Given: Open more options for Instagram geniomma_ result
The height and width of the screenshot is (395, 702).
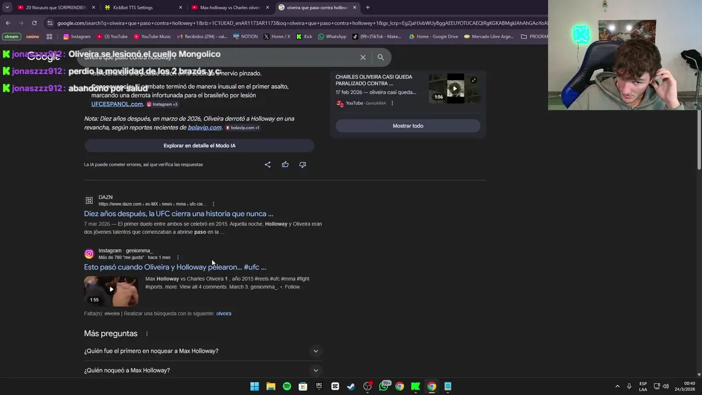Looking at the screenshot, I should pyautogui.click(x=178, y=257).
